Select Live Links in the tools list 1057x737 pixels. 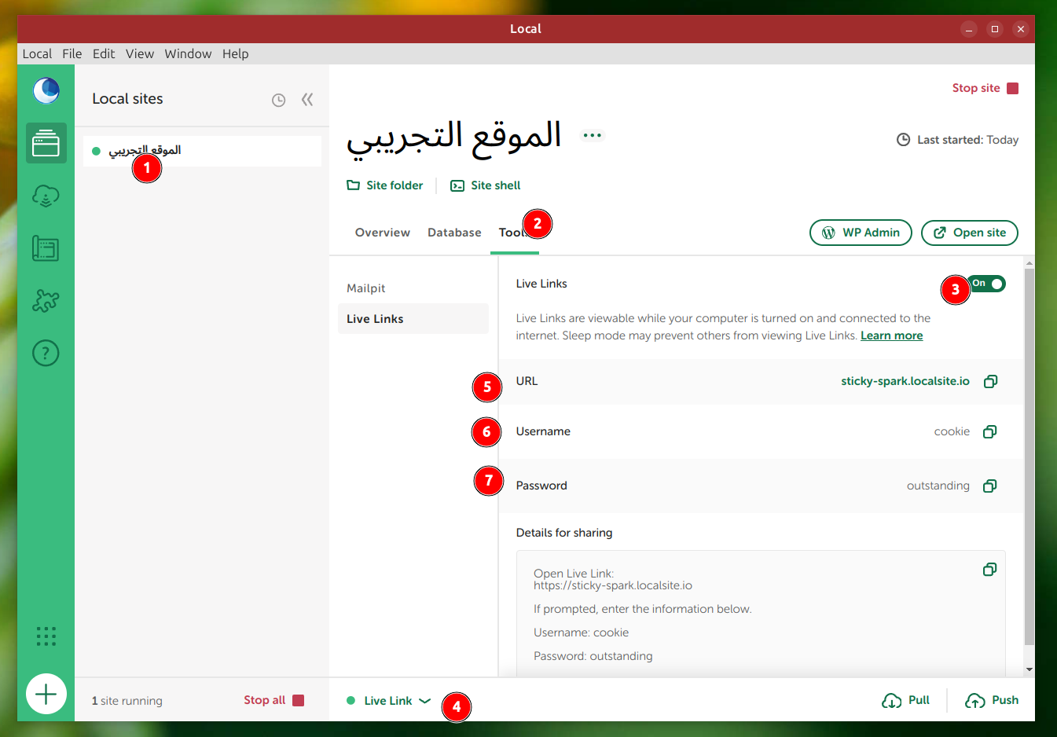pos(413,319)
